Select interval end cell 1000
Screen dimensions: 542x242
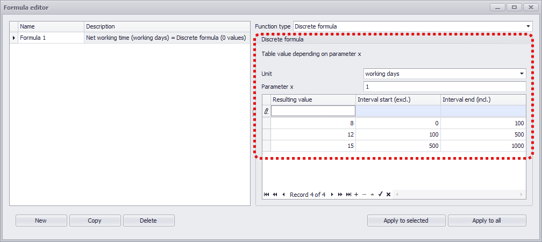click(483, 146)
